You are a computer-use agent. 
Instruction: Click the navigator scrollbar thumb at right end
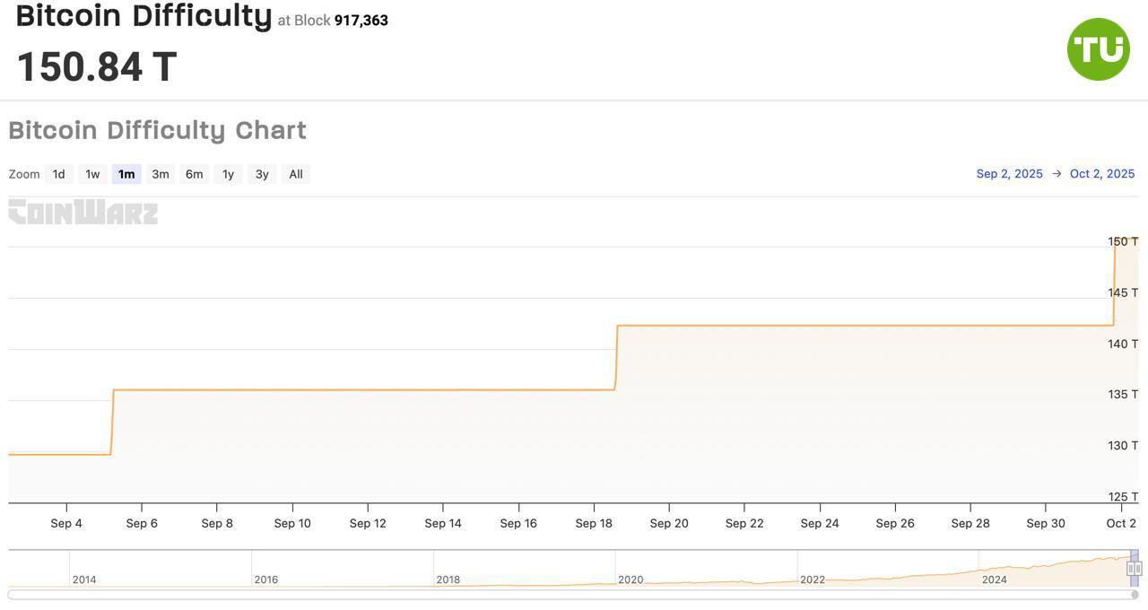tap(1135, 594)
